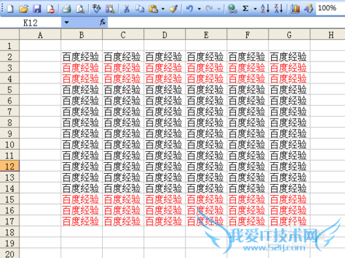345x258 pixels.
Task: Select 百度经验 in cell F10
Action: point(248,144)
